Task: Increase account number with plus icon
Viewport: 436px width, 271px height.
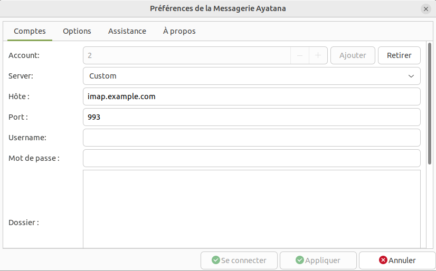Action: click(x=318, y=55)
